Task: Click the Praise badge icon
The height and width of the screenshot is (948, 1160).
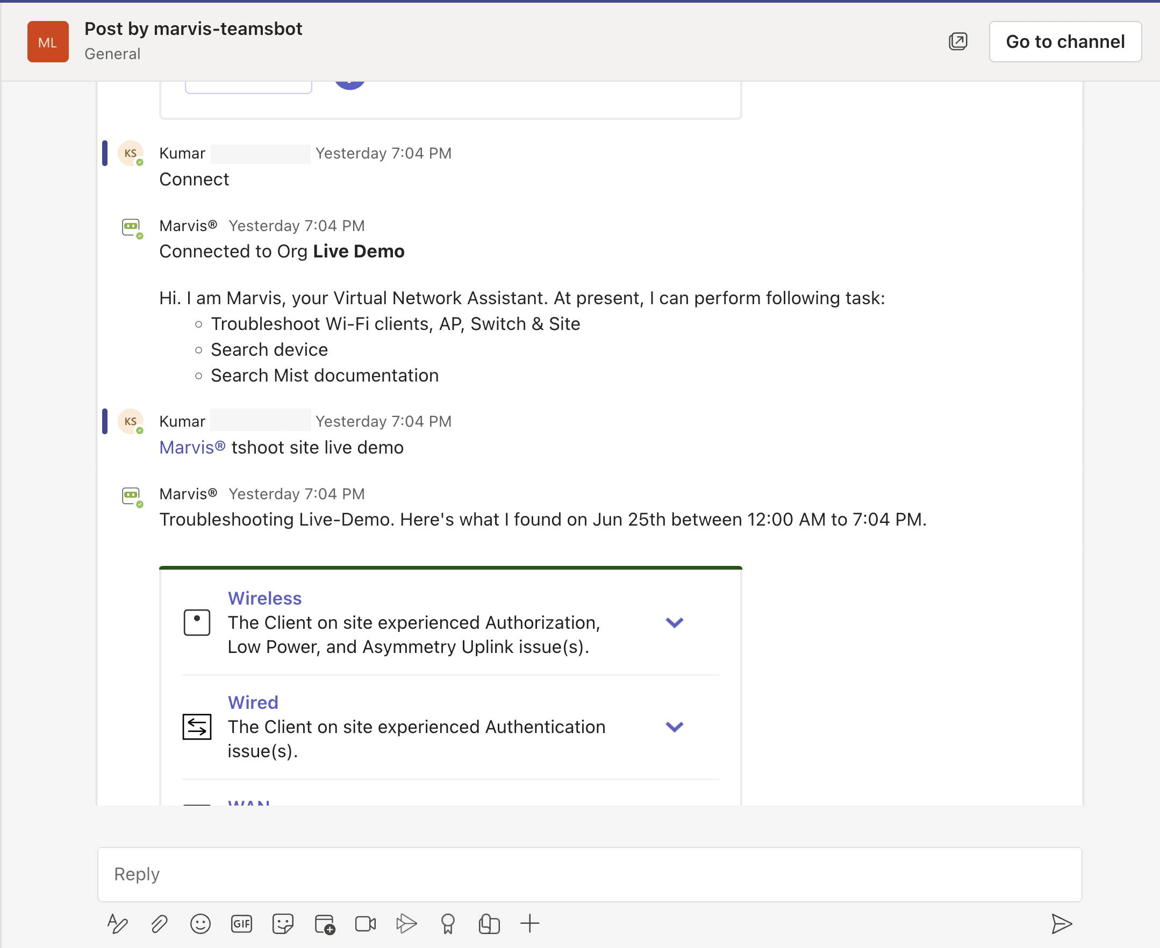Action: click(447, 924)
